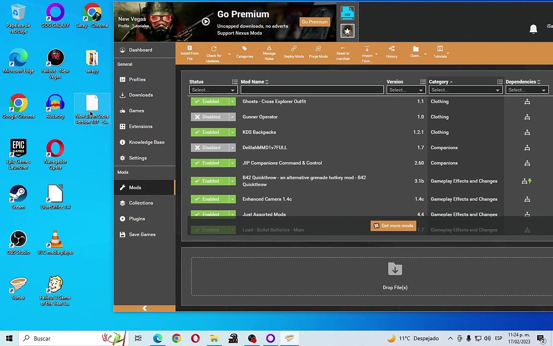
Task: Collapse sidebar with arrow button
Action: coord(144,308)
